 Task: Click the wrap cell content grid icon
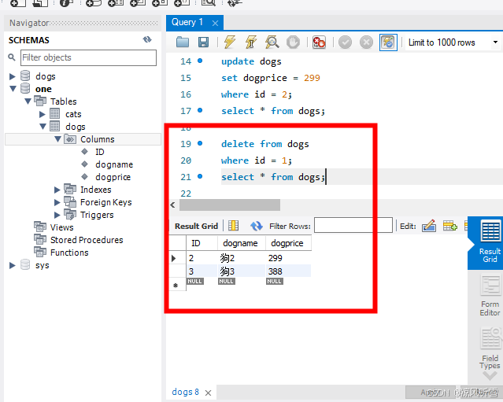click(233, 226)
